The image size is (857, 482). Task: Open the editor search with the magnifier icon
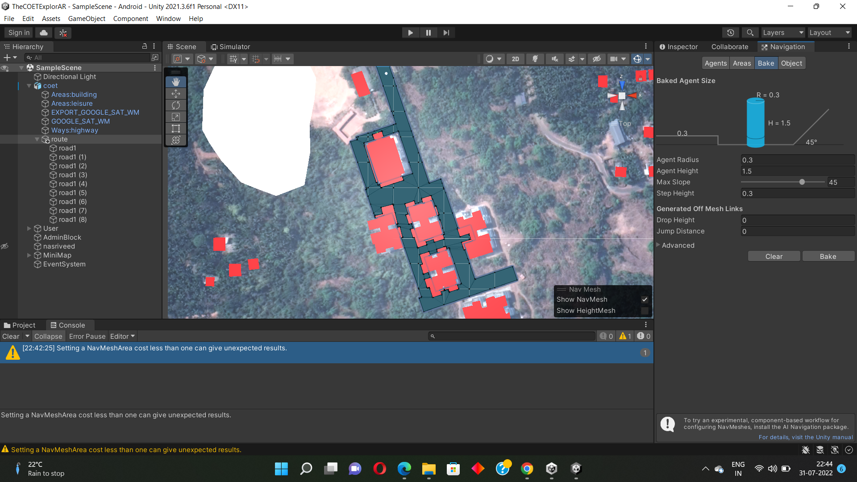point(749,33)
